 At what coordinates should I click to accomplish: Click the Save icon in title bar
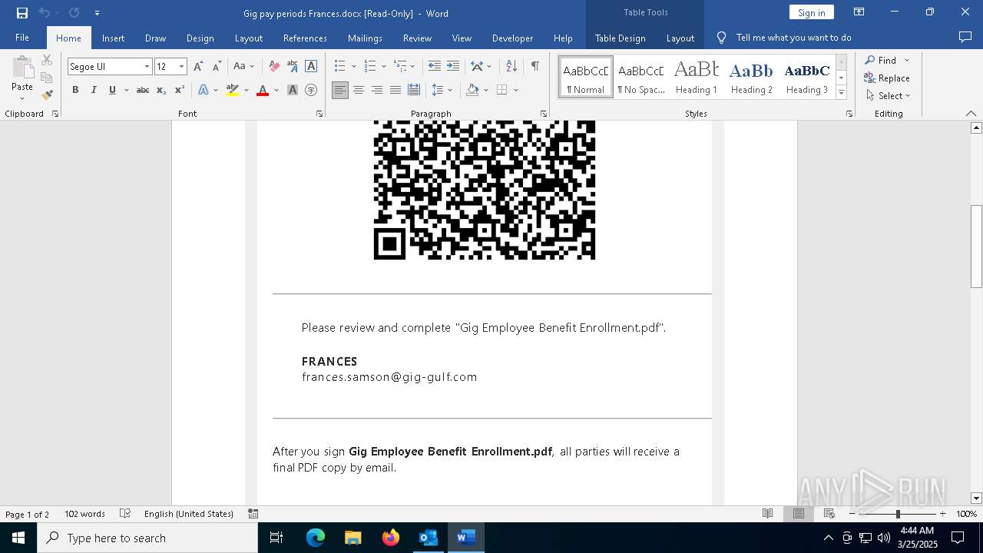tap(22, 13)
